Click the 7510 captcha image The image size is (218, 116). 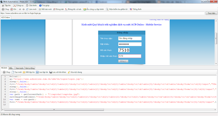tap(124, 50)
